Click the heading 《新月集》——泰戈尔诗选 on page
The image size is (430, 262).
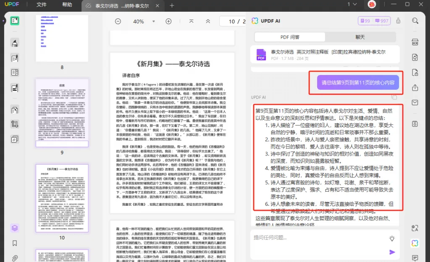173,64
